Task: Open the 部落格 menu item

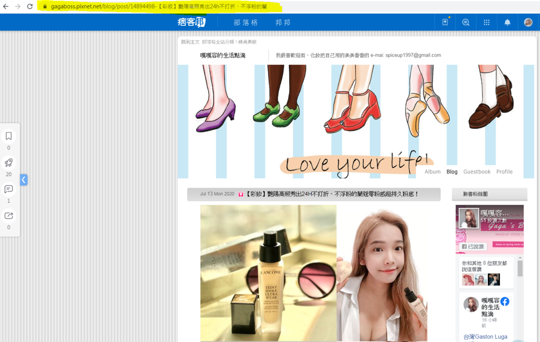Action: (246, 22)
